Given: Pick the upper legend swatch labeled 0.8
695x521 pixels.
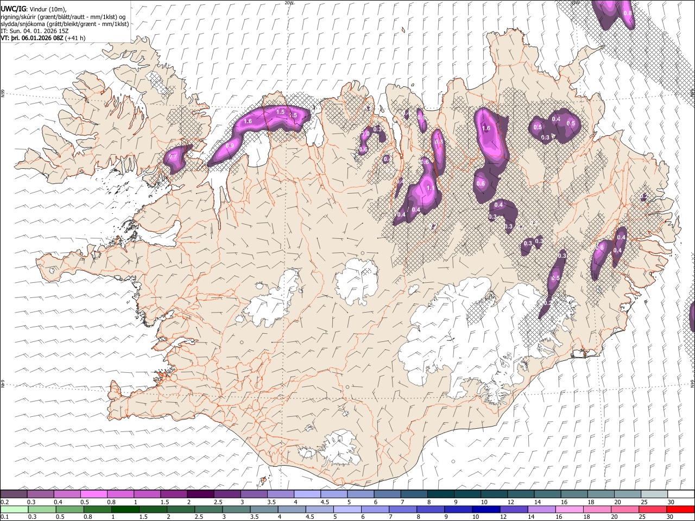Looking at the screenshot, I should [121, 494].
